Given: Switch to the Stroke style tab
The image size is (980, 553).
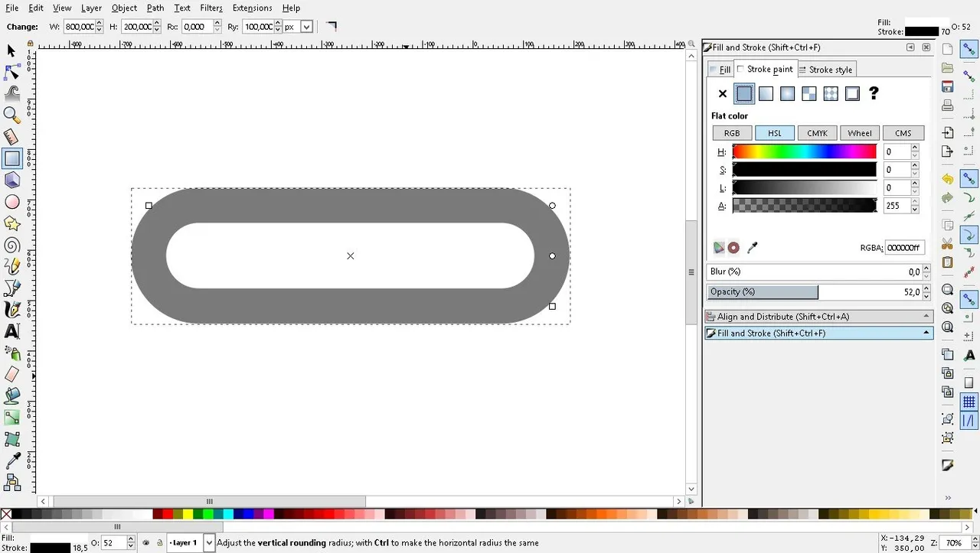Looking at the screenshot, I should click(826, 70).
